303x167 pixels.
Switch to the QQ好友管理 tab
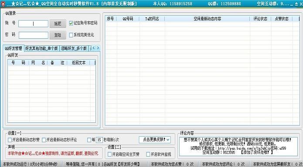coord(14,48)
